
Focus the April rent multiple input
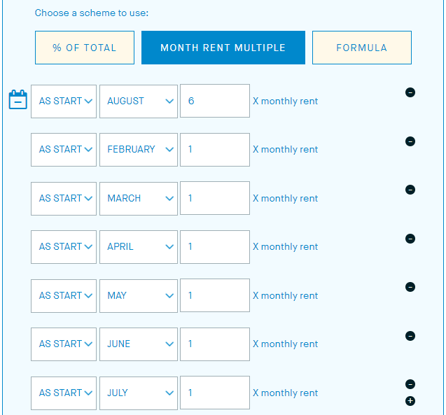215,247
